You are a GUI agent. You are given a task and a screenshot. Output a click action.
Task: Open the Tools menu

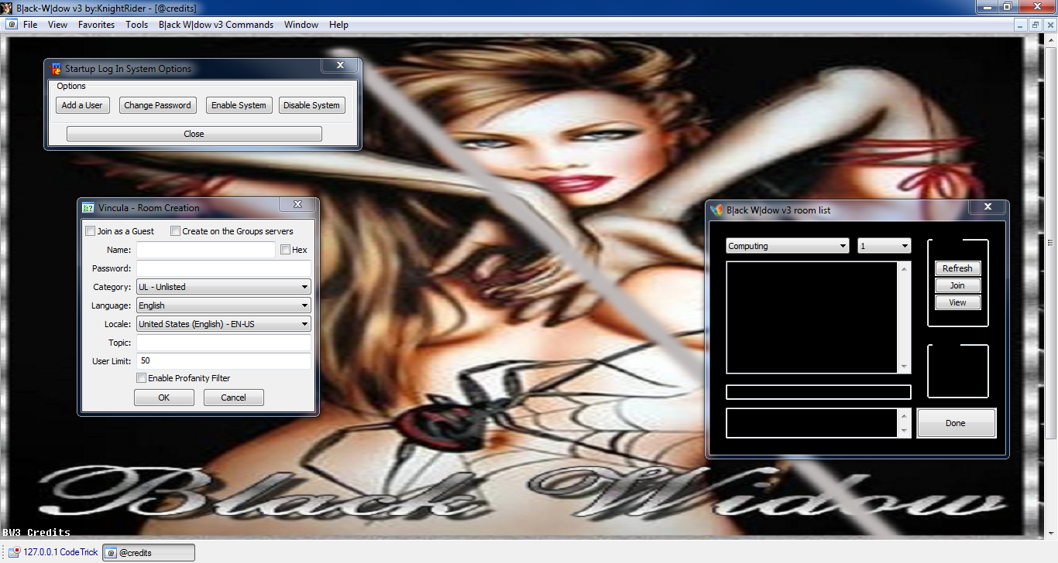(137, 25)
